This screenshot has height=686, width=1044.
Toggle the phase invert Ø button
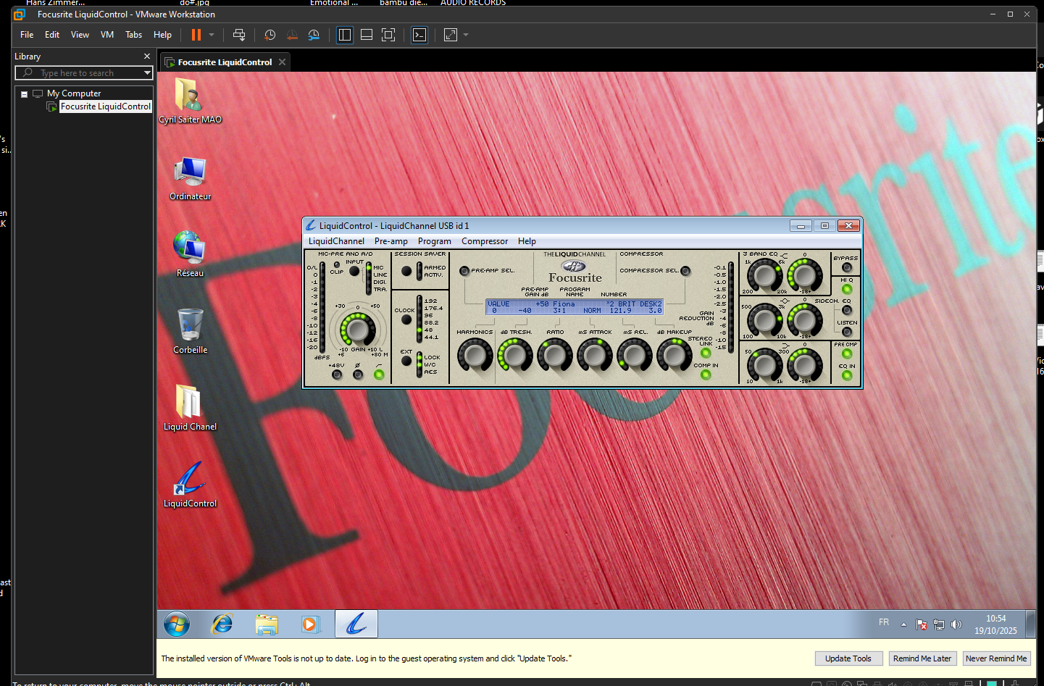pyautogui.click(x=358, y=375)
